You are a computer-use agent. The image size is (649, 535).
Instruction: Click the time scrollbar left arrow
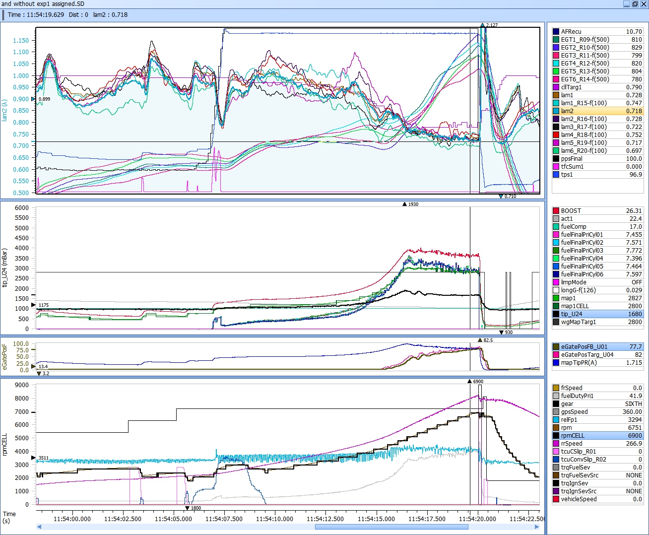(x=39, y=527)
